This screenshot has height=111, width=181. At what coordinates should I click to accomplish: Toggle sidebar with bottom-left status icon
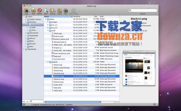point(24,105)
